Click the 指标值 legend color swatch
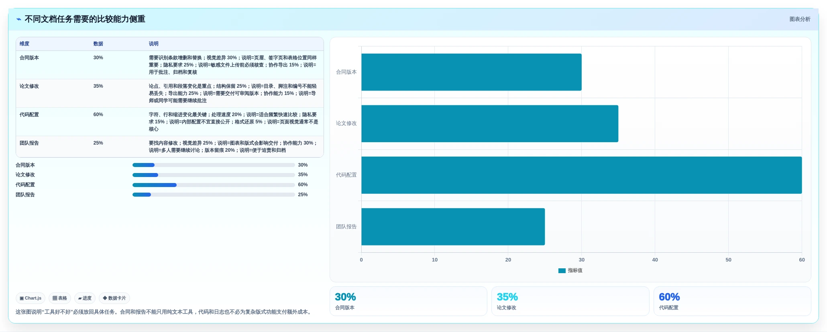The width and height of the screenshot is (827, 332). [x=562, y=271]
